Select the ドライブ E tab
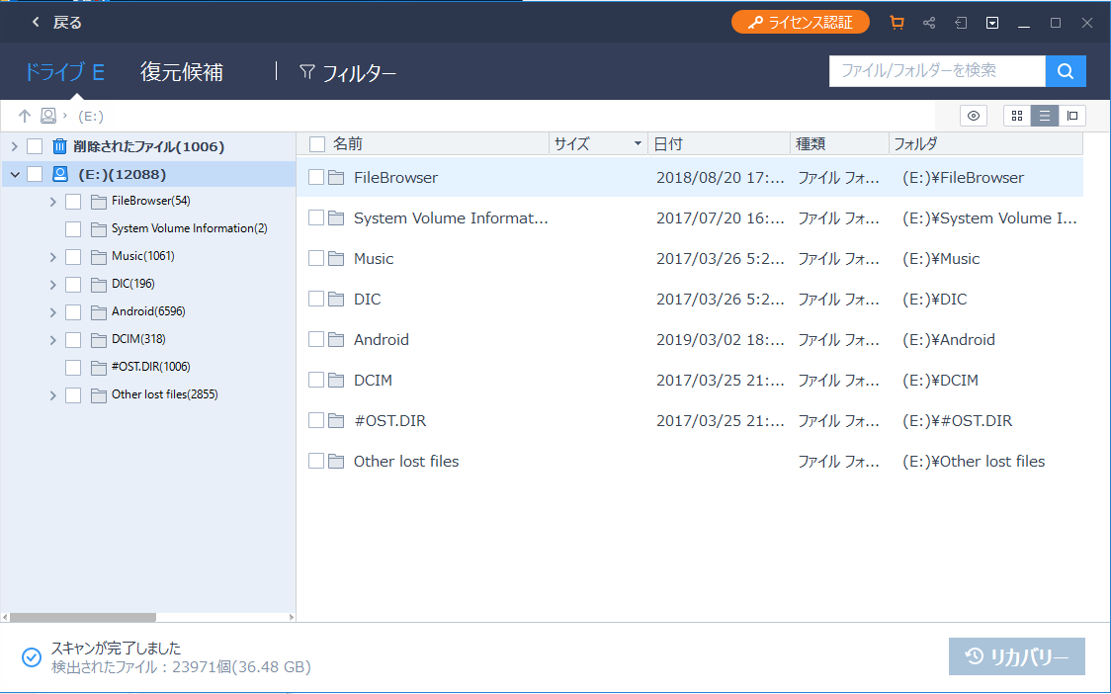The image size is (1111, 694). [64, 71]
